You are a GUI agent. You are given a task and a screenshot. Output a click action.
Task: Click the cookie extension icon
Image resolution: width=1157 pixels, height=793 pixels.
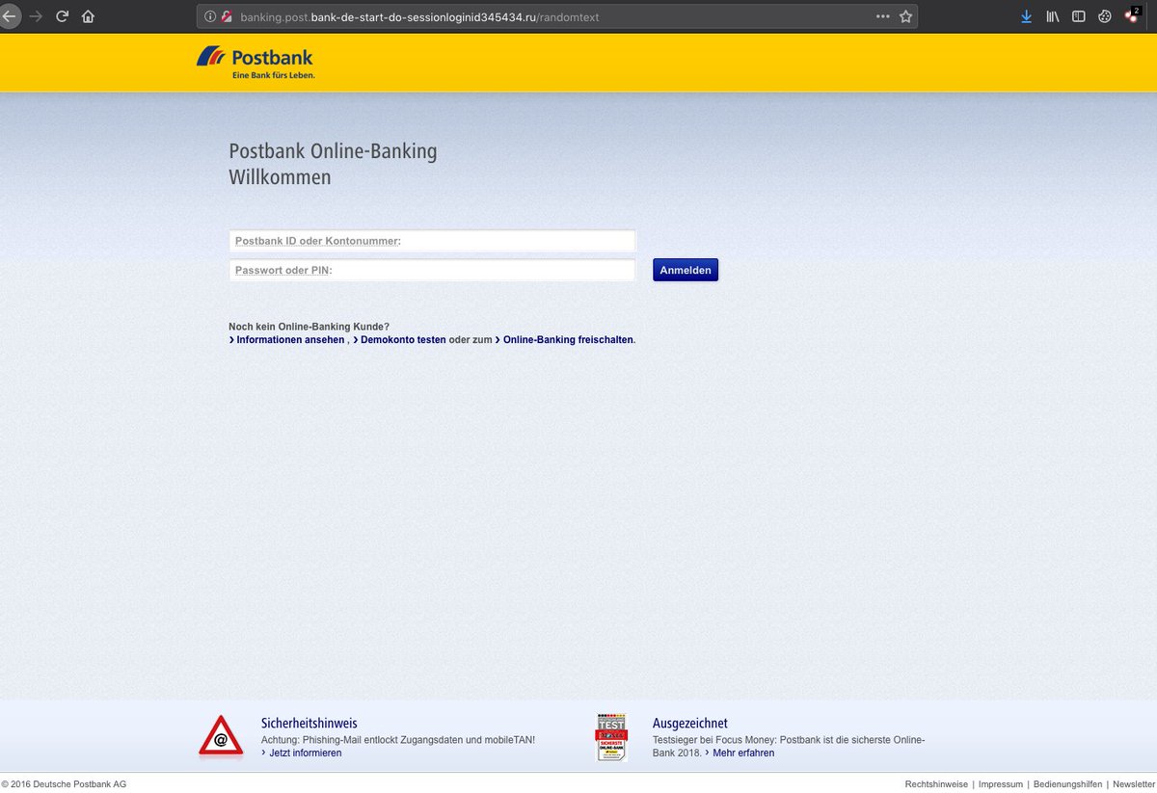click(x=1105, y=16)
